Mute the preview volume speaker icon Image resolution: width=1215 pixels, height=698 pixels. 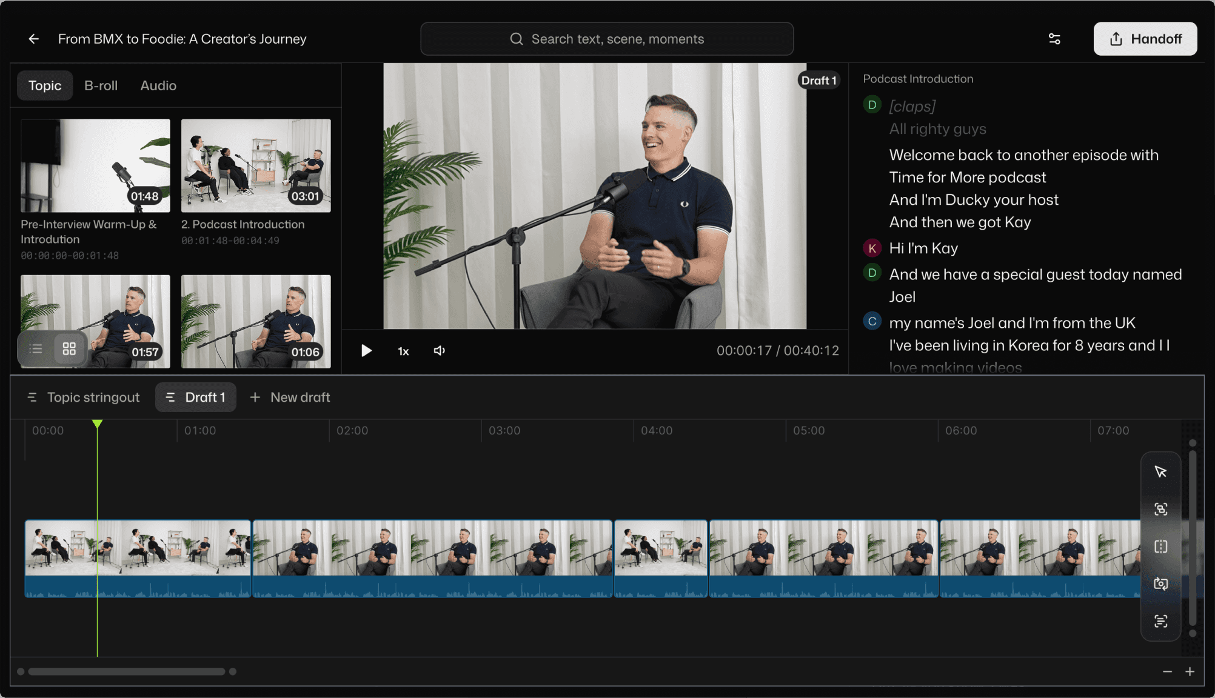pyautogui.click(x=440, y=351)
